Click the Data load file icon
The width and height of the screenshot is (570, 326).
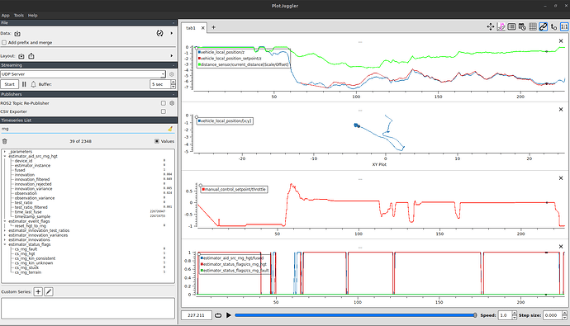click(x=17, y=33)
